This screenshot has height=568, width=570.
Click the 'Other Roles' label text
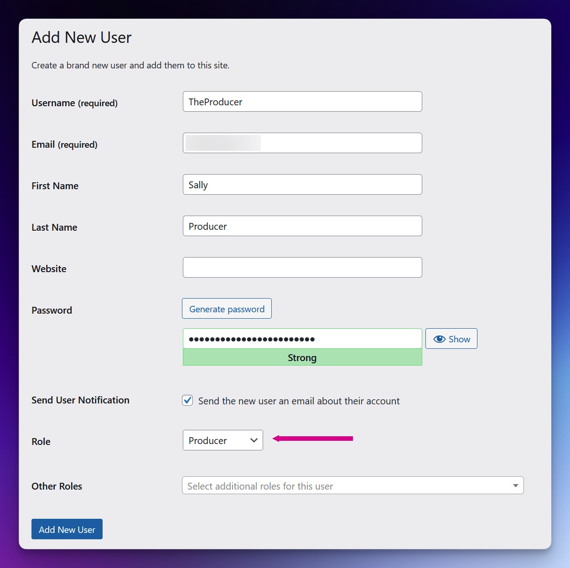pos(57,486)
